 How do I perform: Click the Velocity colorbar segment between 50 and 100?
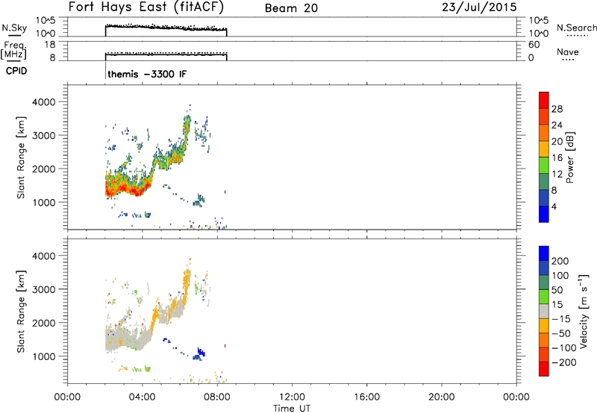coord(544,283)
